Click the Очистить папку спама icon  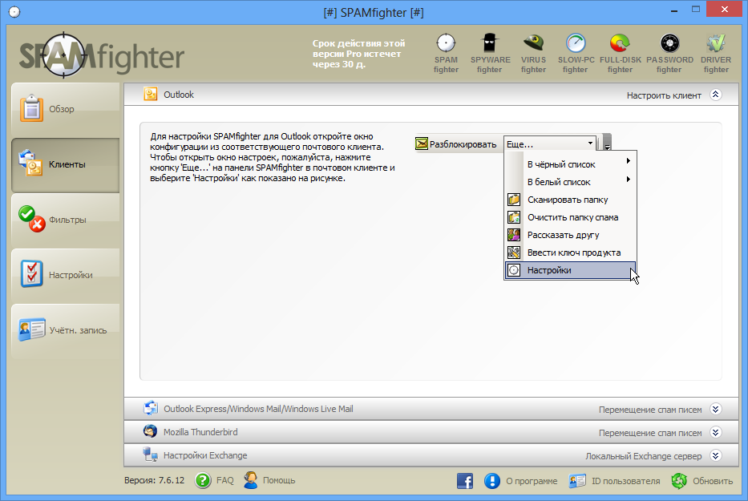click(514, 217)
